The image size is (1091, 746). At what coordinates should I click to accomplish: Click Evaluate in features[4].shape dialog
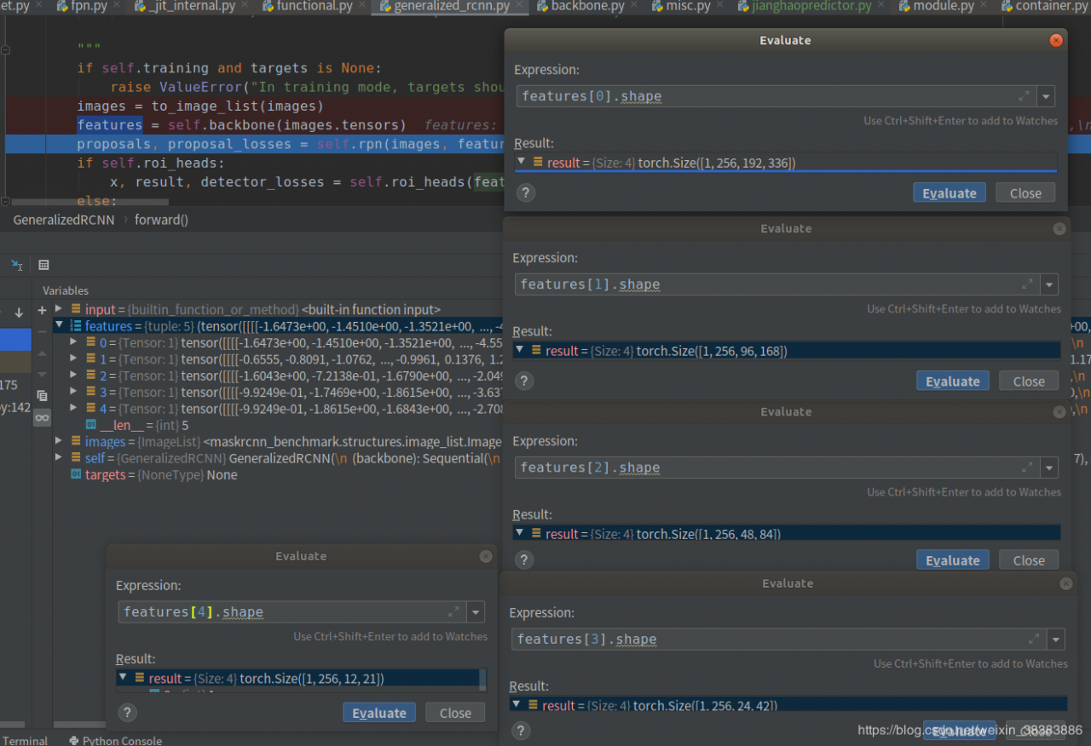[379, 713]
